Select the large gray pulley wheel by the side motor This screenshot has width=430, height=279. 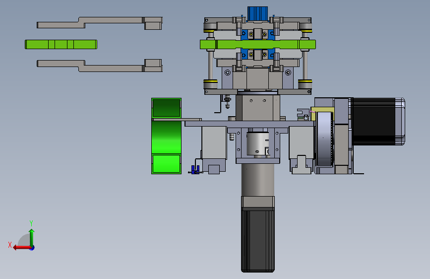[324, 139]
